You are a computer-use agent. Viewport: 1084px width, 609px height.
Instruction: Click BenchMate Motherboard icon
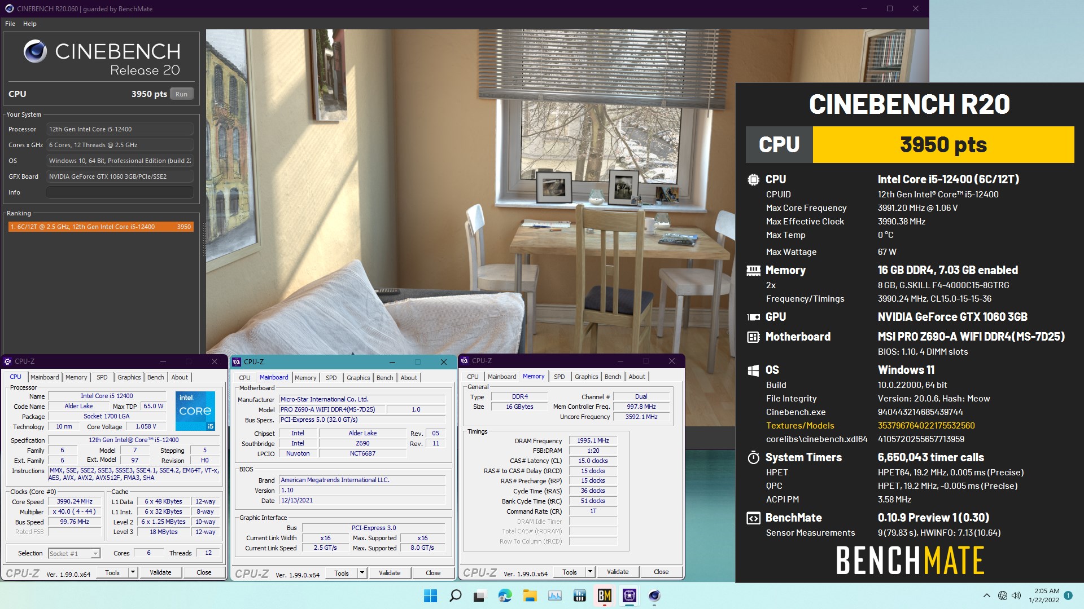753,337
